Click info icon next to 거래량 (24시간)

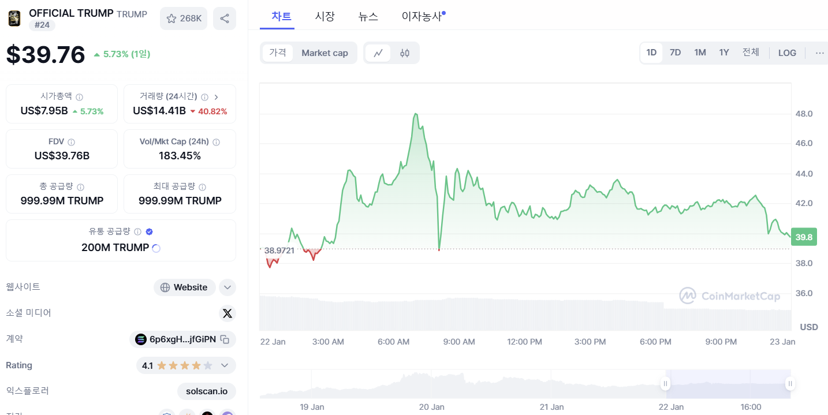(x=205, y=97)
